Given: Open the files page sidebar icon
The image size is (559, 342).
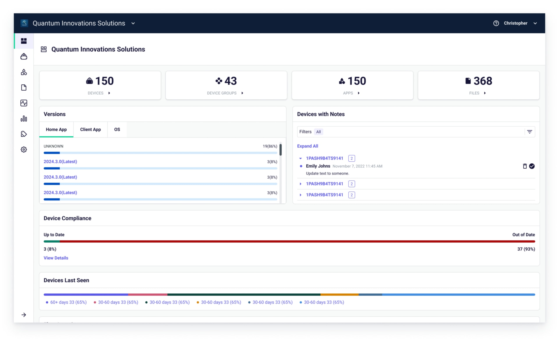Looking at the screenshot, I should coord(24,87).
